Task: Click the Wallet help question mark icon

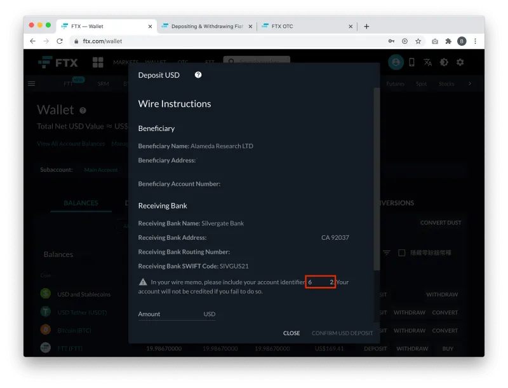Action: pos(83,111)
